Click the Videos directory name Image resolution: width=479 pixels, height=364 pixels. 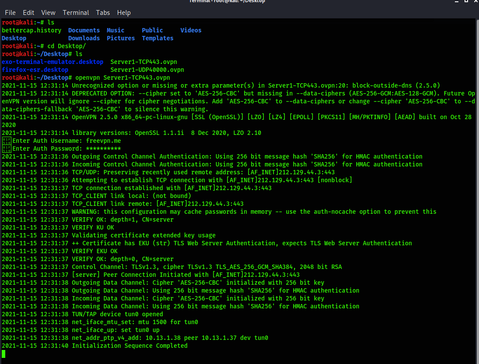(191, 30)
